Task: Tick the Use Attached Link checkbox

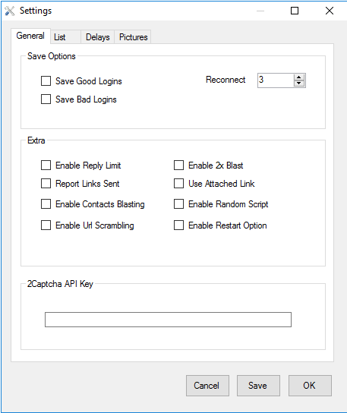Action: 178,184
